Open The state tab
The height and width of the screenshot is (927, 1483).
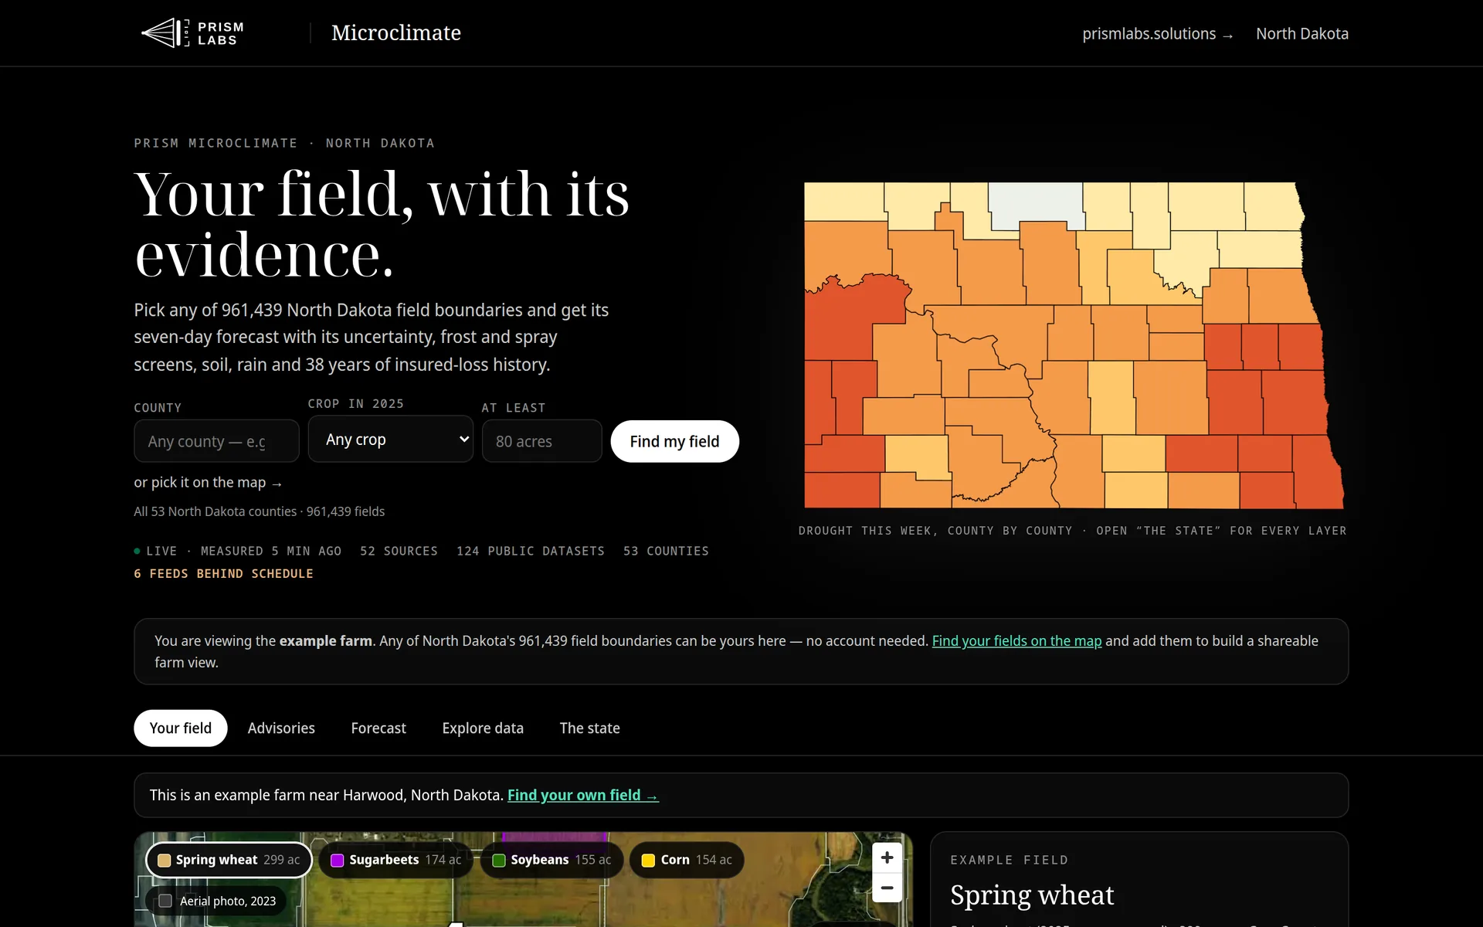coord(590,728)
